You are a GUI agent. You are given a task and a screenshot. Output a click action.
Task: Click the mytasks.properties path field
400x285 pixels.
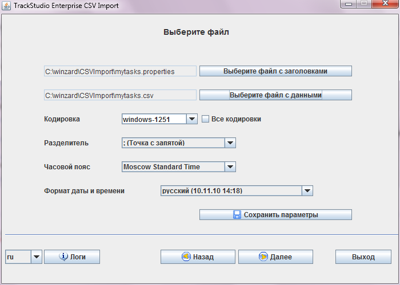120,71
